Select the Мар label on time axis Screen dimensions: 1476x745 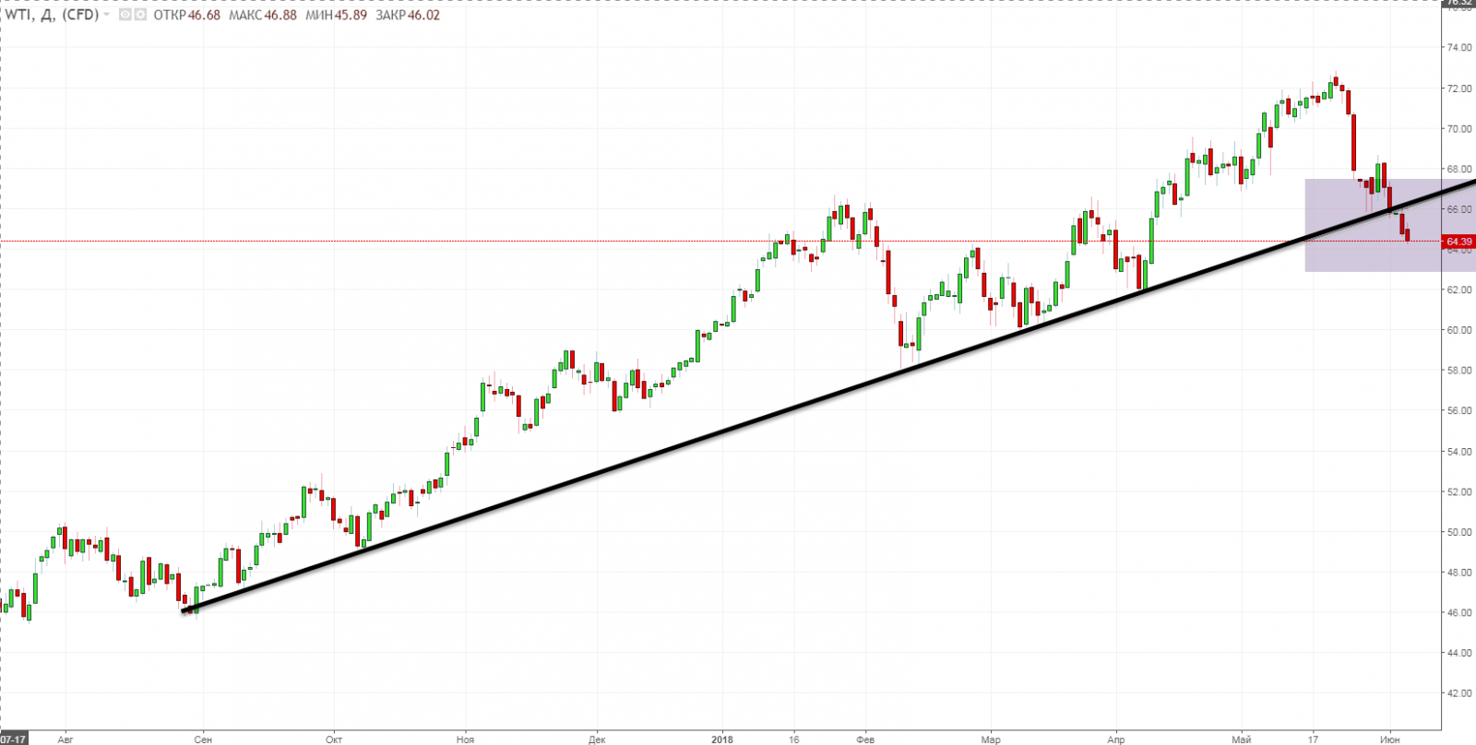[990, 739]
